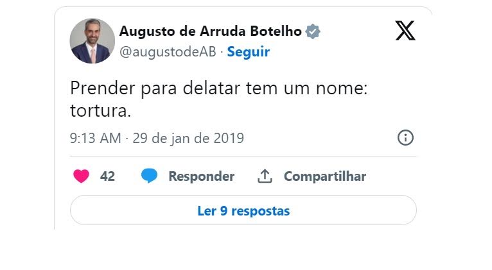This screenshot has width=492, height=270.
Task: Click the date 29 de jan de 2019
Action: (188, 139)
